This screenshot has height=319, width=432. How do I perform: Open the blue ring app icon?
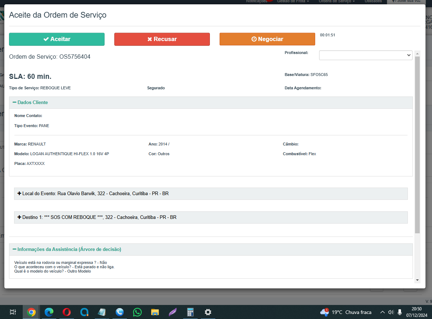[84, 312]
